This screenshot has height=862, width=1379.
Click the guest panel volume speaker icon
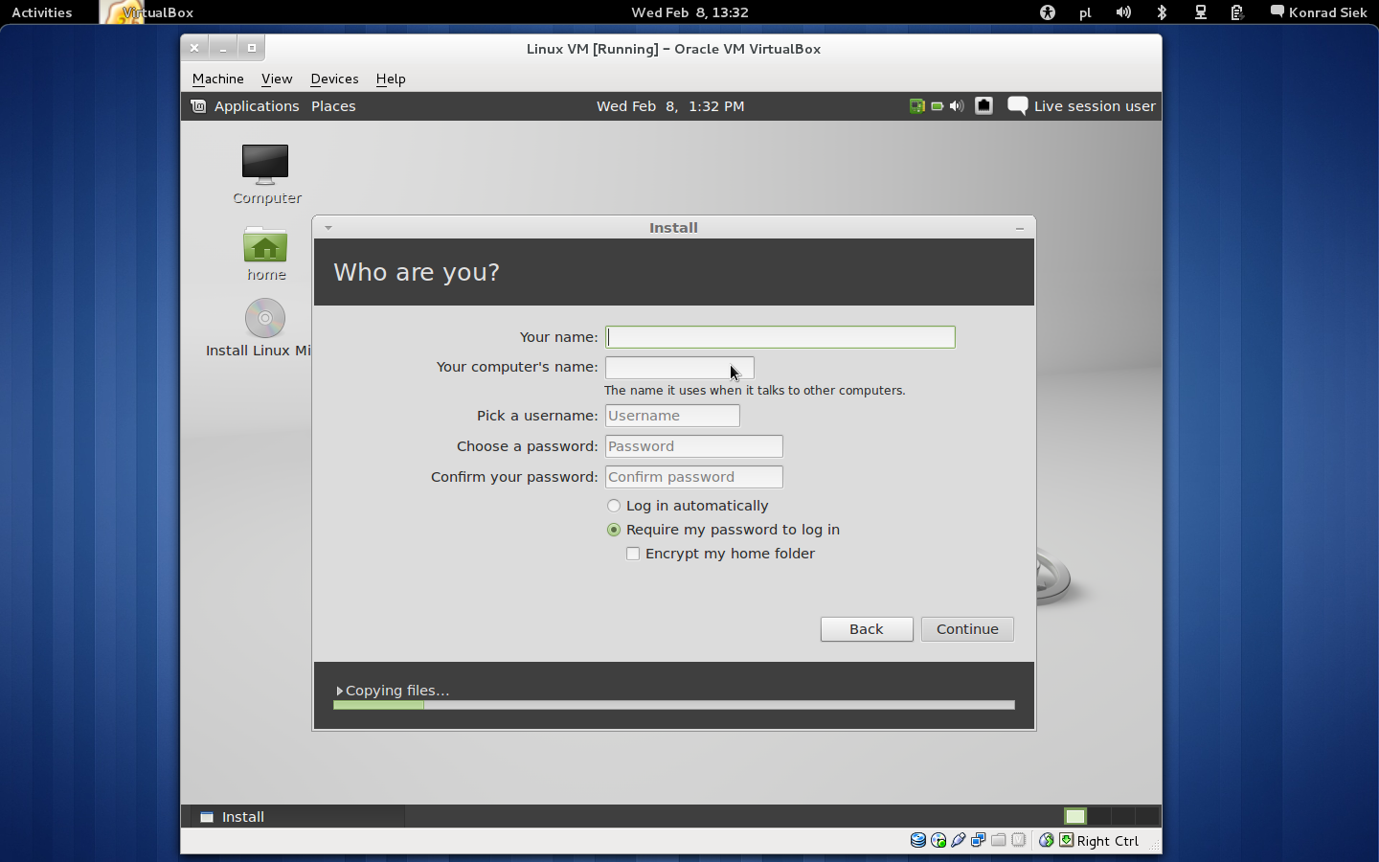[957, 106]
